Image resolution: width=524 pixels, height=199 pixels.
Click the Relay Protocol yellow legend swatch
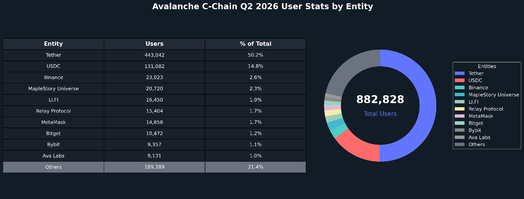coord(459,109)
